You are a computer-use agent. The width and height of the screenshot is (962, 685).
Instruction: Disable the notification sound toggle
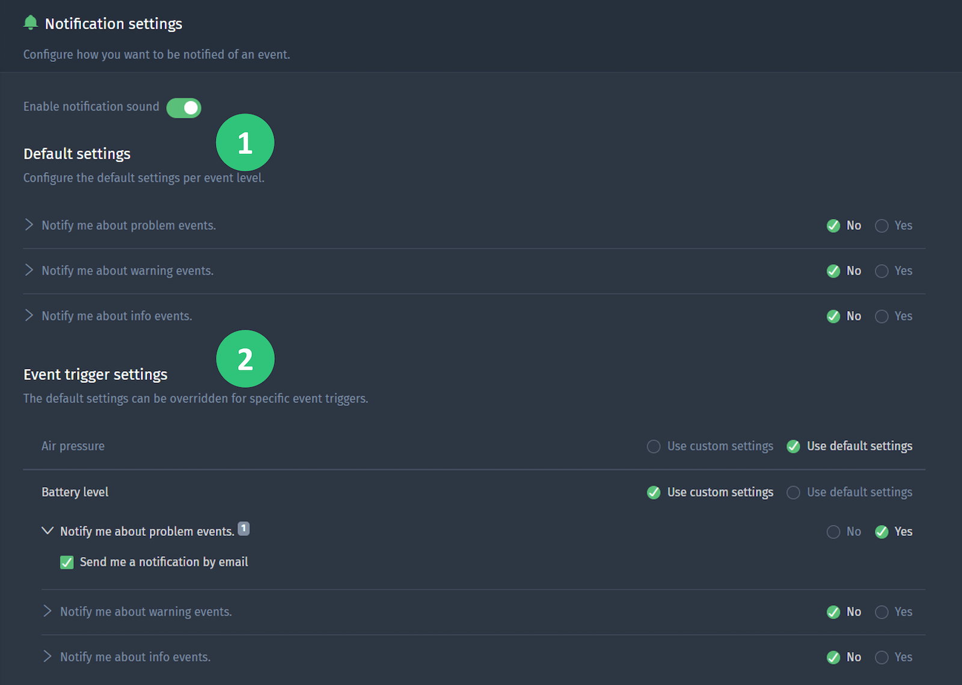(183, 107)
